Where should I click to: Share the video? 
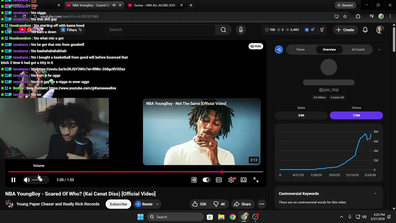tap(242, 204)
